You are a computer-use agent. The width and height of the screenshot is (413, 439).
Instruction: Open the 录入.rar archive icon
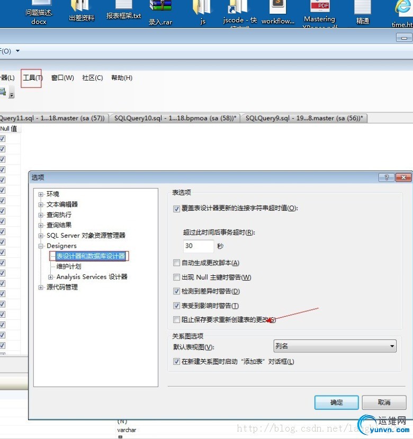click(x=160, y=12)
